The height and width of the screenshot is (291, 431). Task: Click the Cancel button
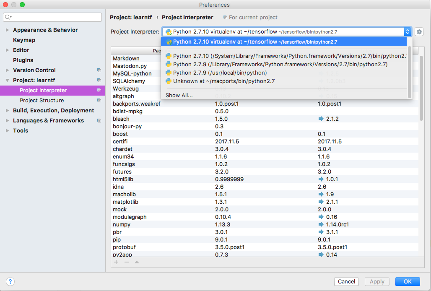click(x=346, y=281)
